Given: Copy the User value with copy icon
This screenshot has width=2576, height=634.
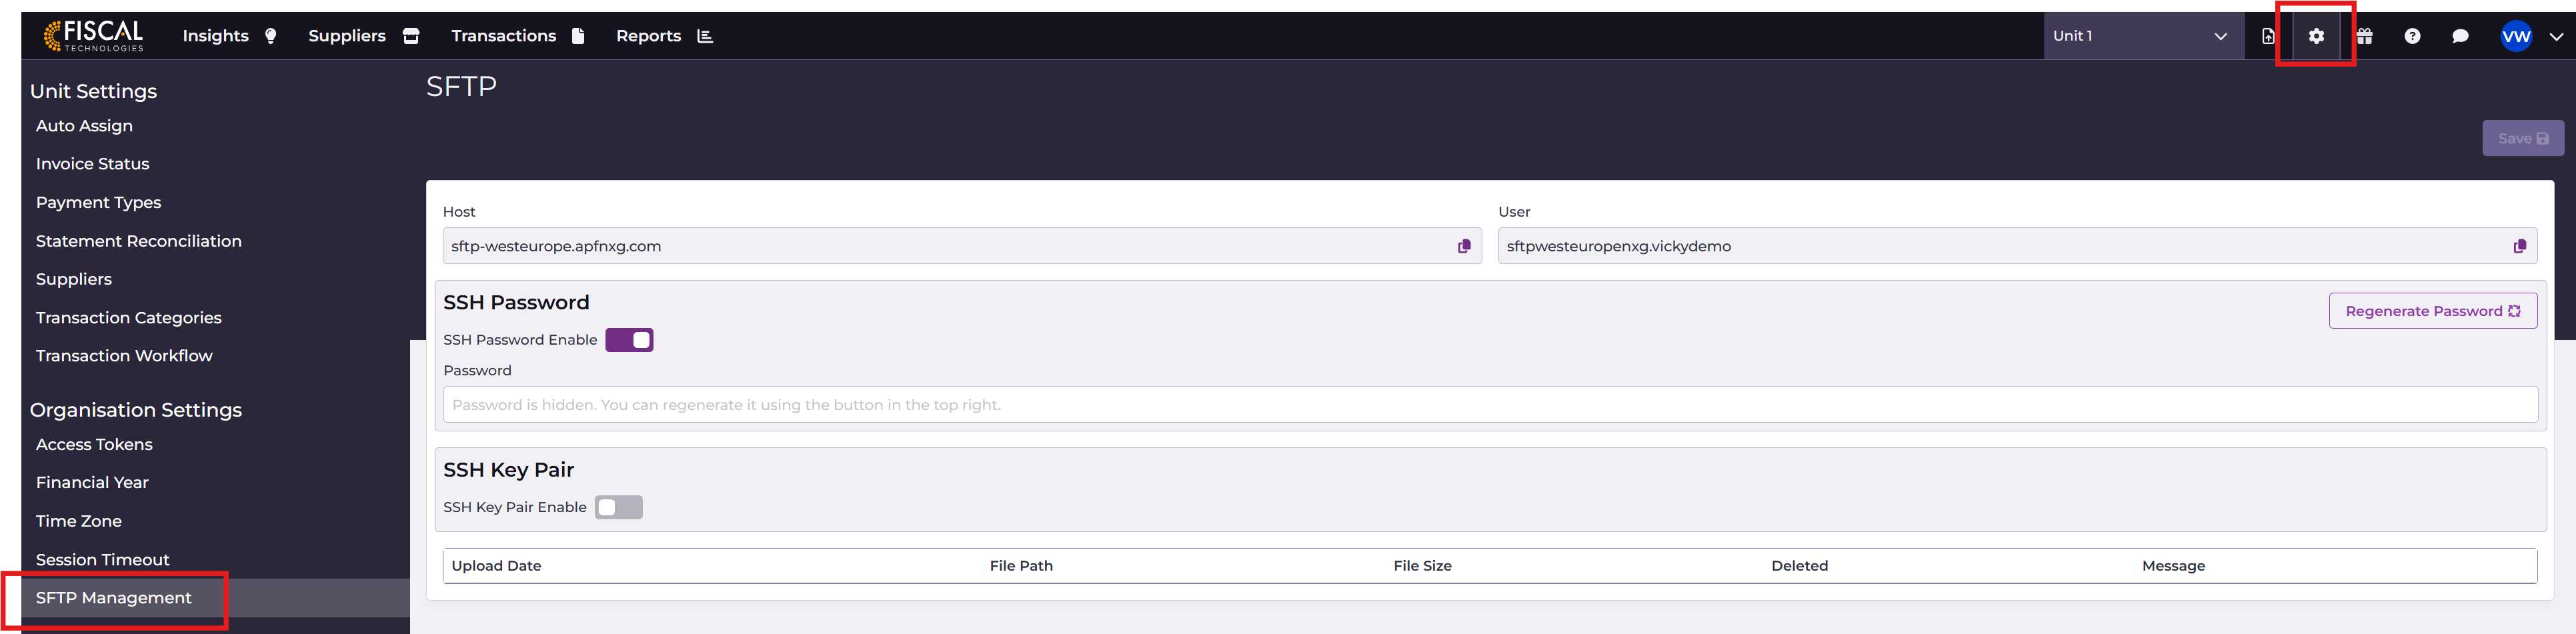Looking at the screenshot, I should click(2519, 246).
